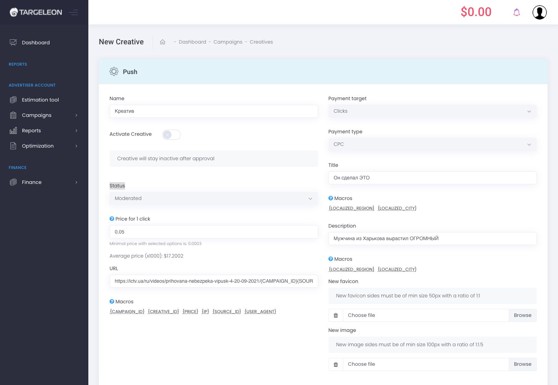Expand the Campaigns sidebar menu
This screenshot has height=385, width=558.
point(44,115)
